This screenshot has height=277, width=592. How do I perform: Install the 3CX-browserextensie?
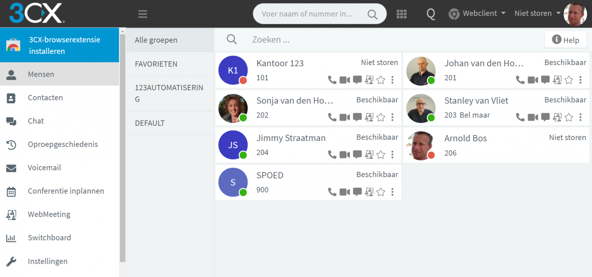[x=60, y=45]
